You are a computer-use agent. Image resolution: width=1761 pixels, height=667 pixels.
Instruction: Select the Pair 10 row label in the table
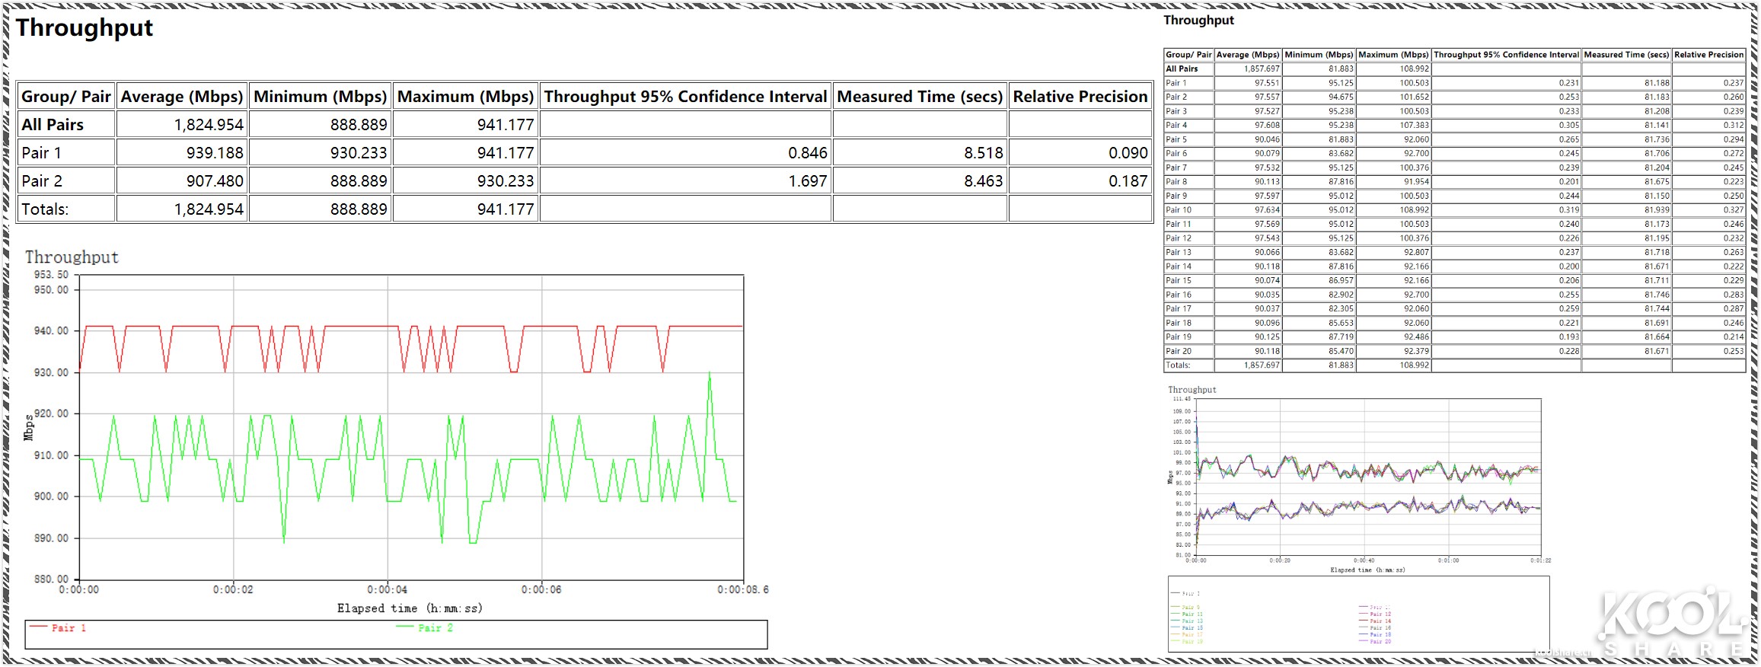click(1179, 210)
